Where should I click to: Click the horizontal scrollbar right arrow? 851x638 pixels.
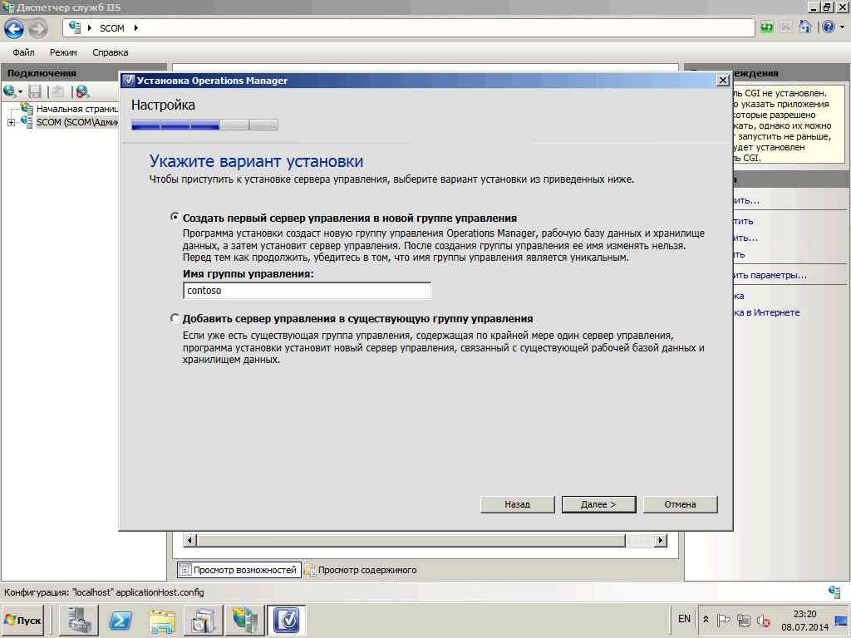(661, 540)
